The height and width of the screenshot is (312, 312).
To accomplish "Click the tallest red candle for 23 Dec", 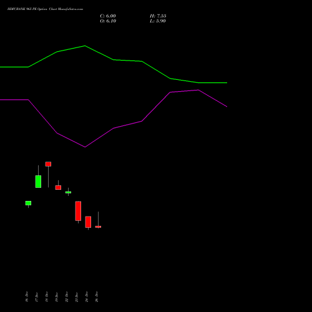I will (x=78, y=211).
